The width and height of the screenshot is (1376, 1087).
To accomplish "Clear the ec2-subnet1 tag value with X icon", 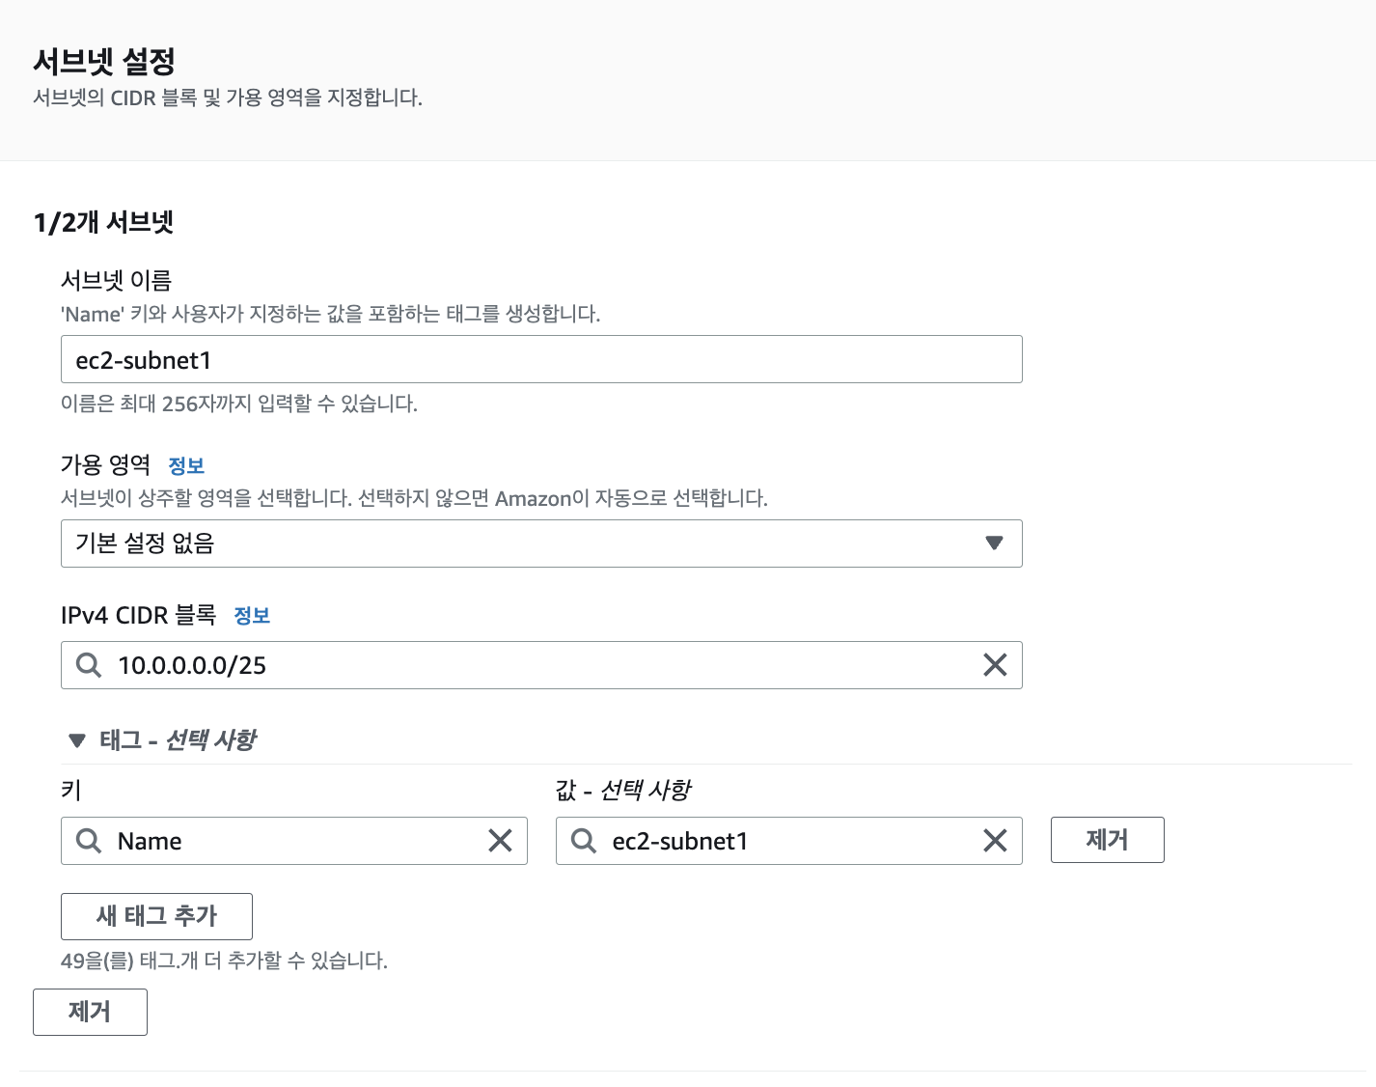I will [995, 841].
